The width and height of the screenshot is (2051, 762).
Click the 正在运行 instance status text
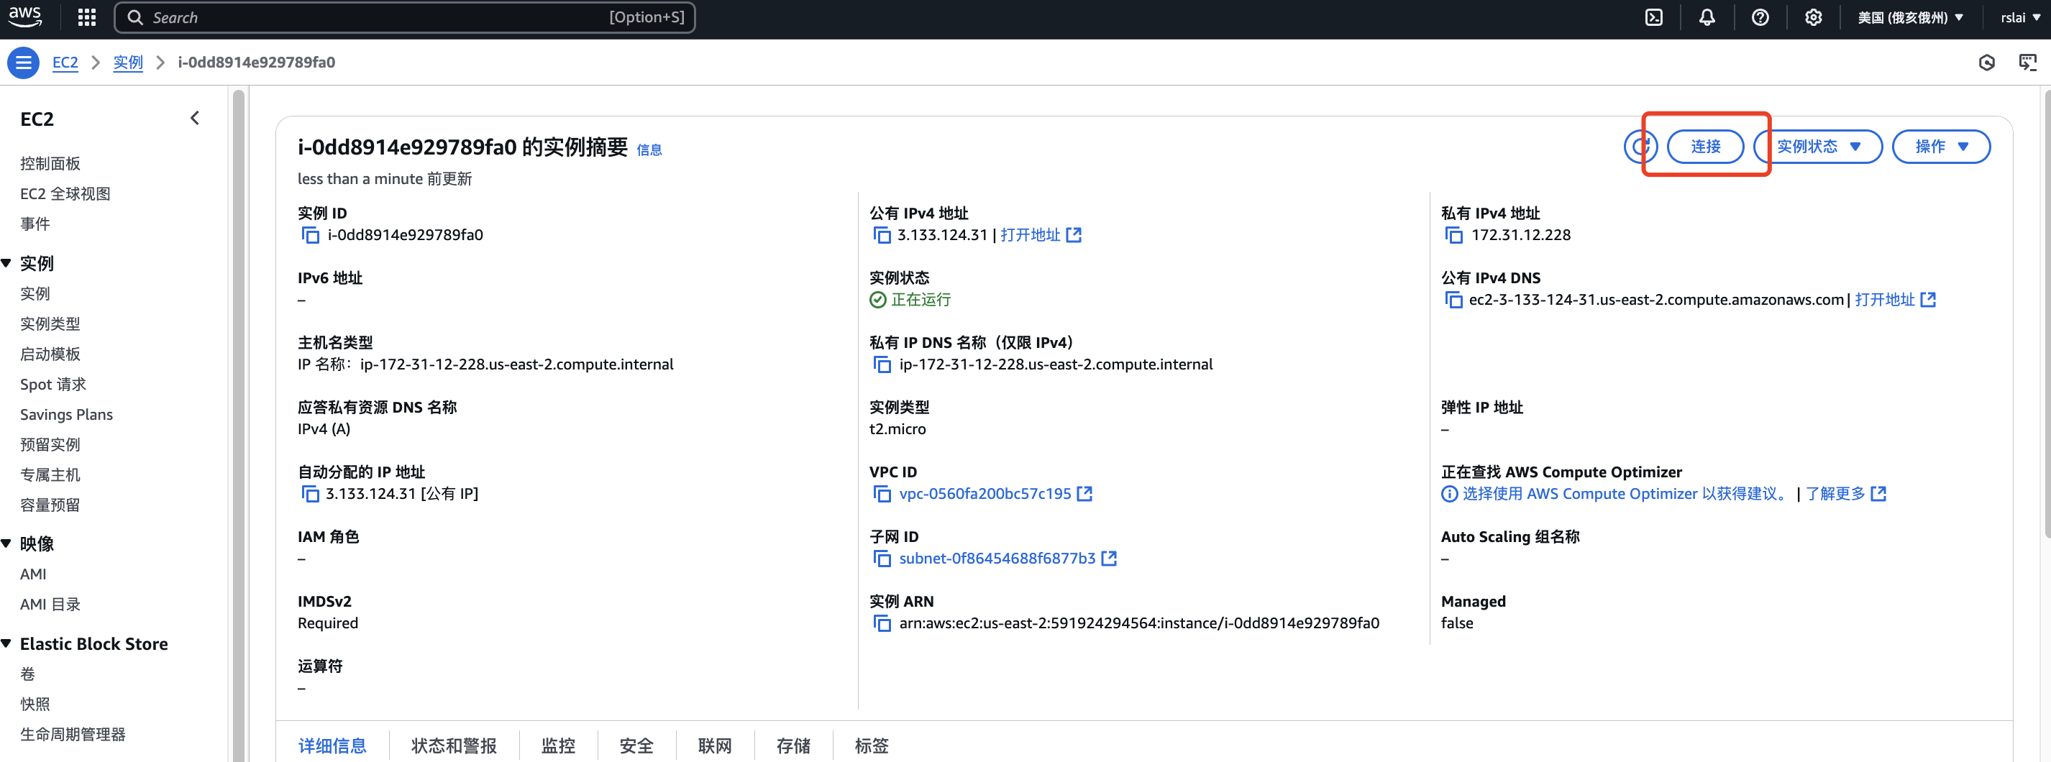pos(921,299)
